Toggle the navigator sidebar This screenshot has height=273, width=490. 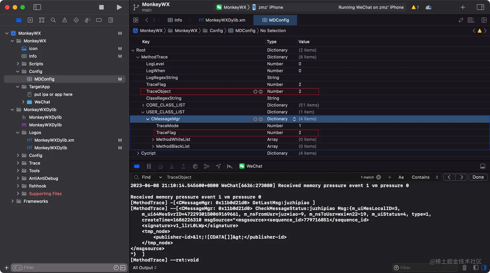[x=37, y=7]
